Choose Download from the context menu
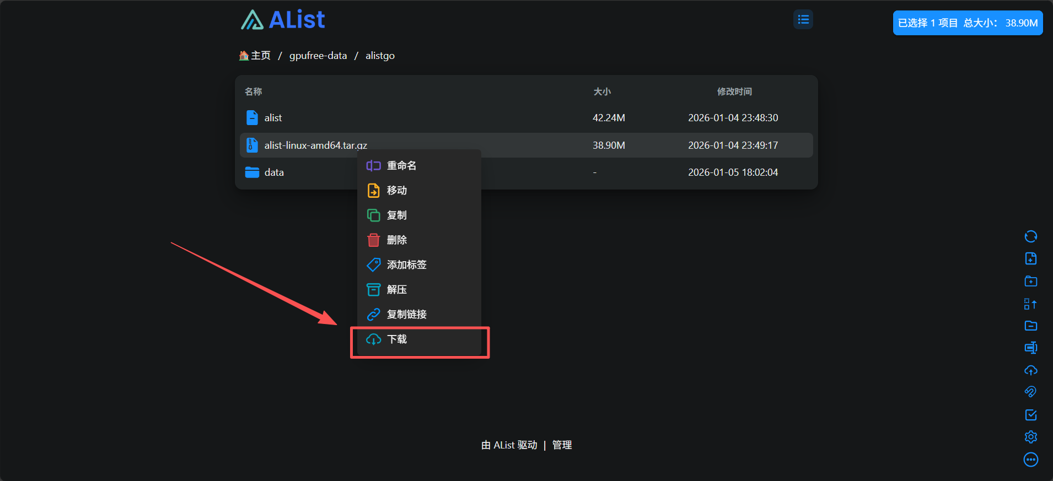Viewport: 1053px width, 481px height. tap(397, 339)
